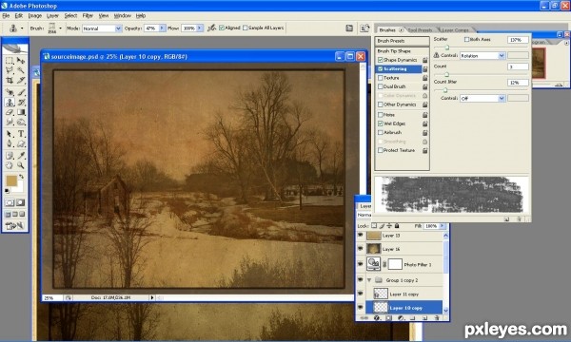The image size is (571, 342).
Task: Select the Pen tool
Action: tap(10, 143)
